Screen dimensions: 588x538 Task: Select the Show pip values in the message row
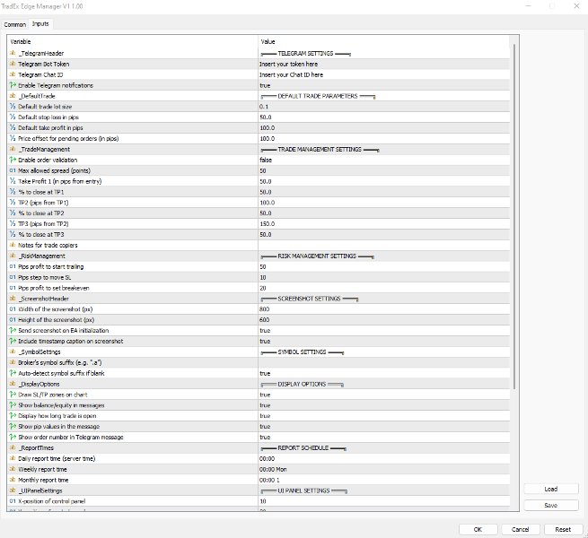[x=259, y=426]
